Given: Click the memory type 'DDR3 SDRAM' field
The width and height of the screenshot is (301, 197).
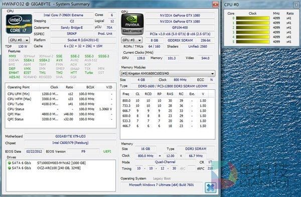Looking at the screenshot, I should (196, 149).
